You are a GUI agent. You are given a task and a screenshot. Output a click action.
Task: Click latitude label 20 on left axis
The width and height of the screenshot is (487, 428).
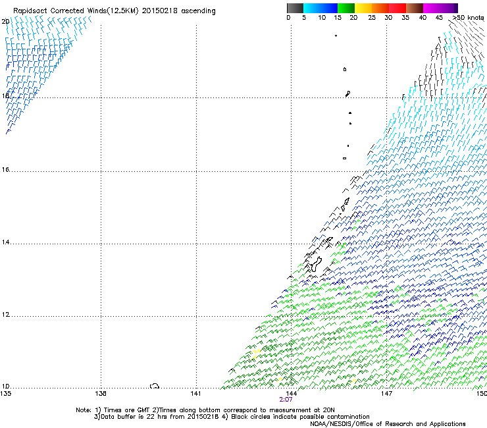point(5,22)
